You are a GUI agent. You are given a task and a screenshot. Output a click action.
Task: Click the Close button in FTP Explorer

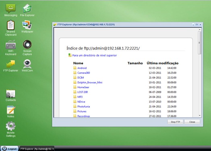[x=192, y=122]
